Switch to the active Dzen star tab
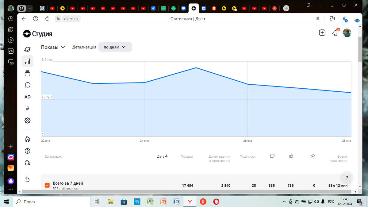 point(194,8)
